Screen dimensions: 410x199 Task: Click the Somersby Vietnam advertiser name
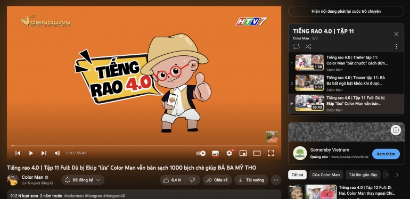tap(330, 150)
